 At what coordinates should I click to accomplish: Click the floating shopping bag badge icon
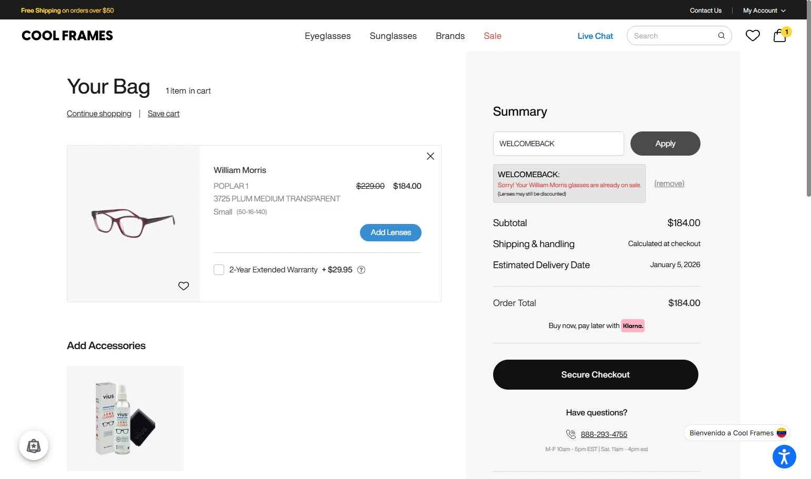(x=34, y=446)
